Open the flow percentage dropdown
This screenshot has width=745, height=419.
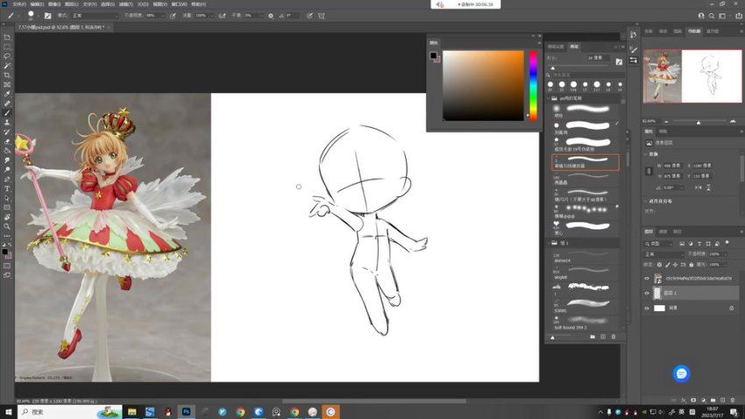212,16
